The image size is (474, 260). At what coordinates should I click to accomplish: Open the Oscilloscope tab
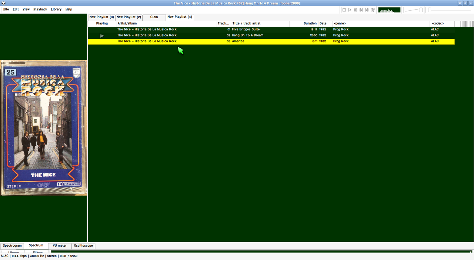83,246
